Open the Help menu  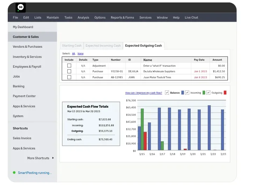coord(176,18)
